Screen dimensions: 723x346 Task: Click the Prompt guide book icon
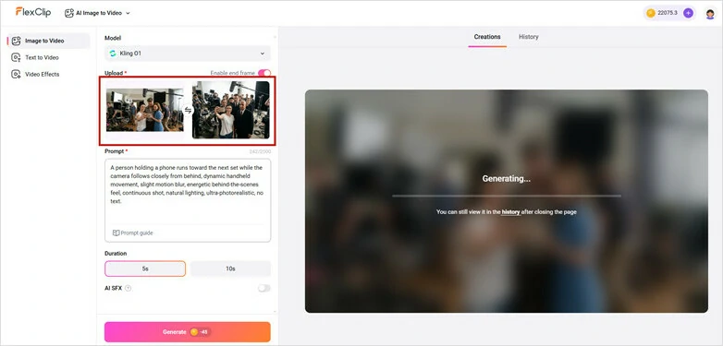pos(116,233)
